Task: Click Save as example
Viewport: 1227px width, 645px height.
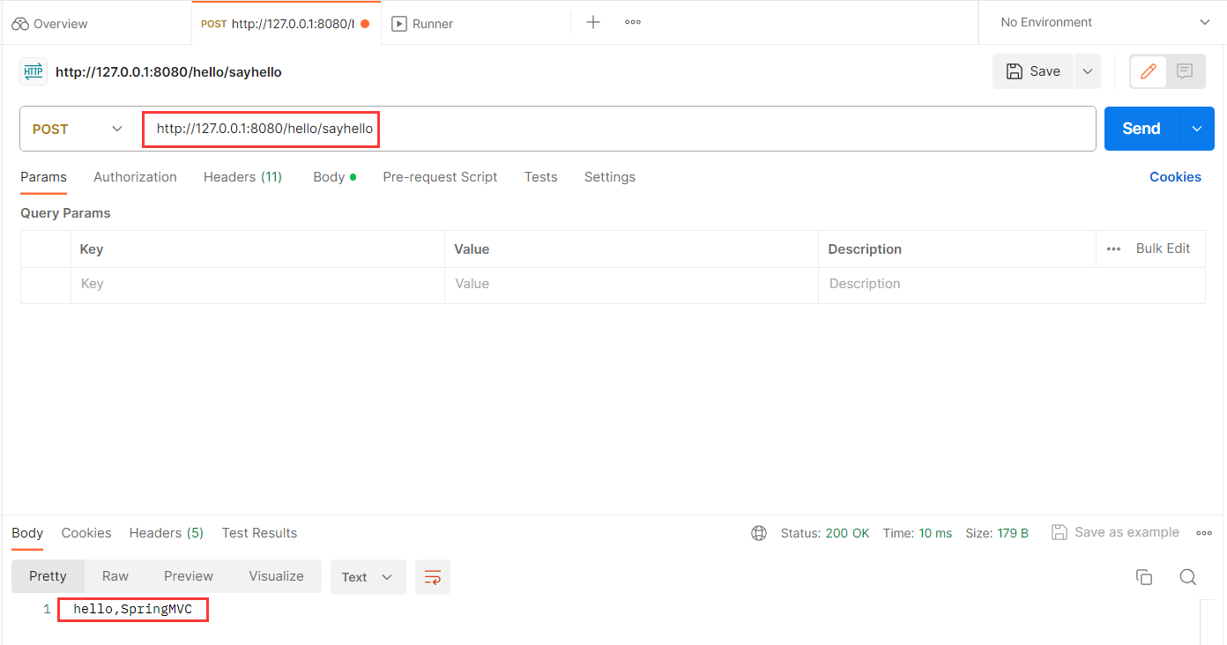Action: pyautogui.click(x=1115, y=532)
